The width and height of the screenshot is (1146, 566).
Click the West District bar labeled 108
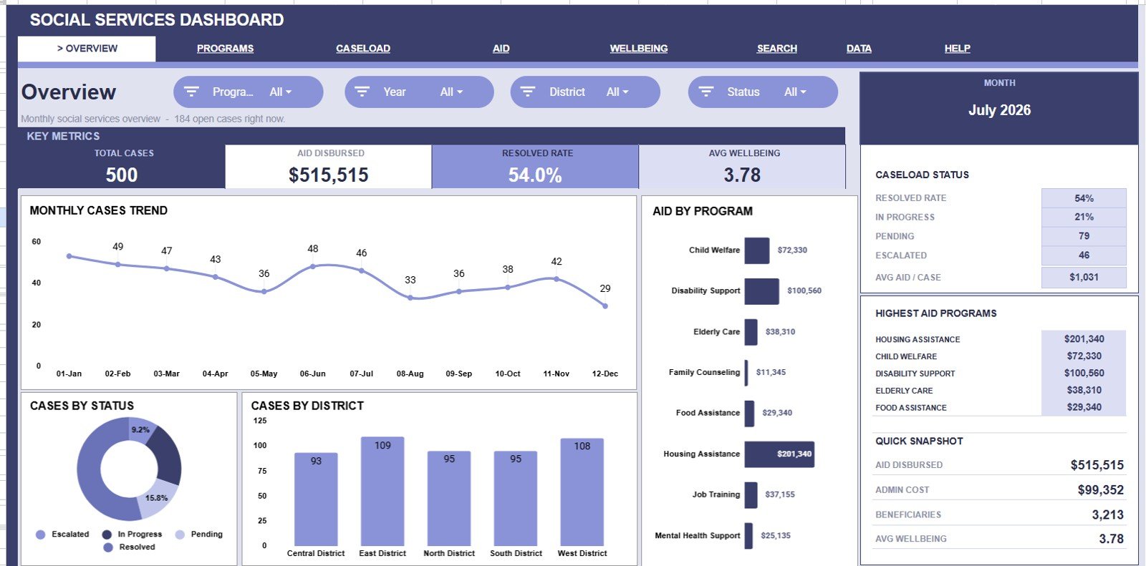[582, 492]
